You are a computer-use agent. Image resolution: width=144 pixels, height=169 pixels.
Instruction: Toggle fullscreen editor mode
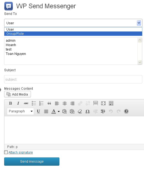(103, 103)
